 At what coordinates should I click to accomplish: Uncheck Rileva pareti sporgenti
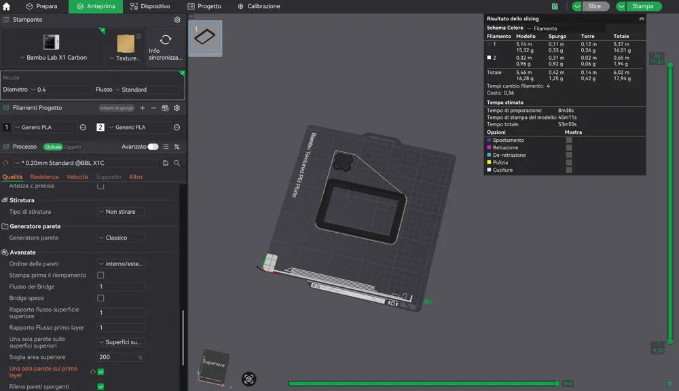pos(100,386)
